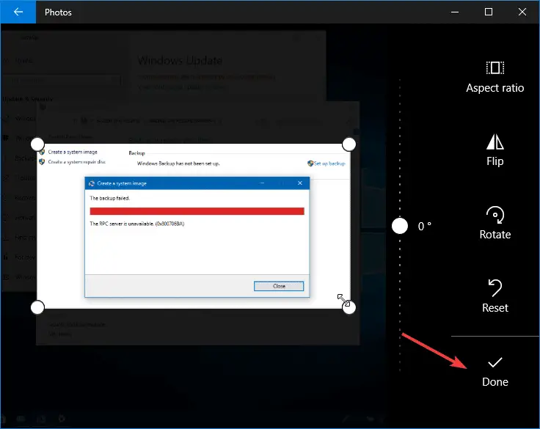
Task: Click Create a system repair disc link
Action: tap(76, 162)
